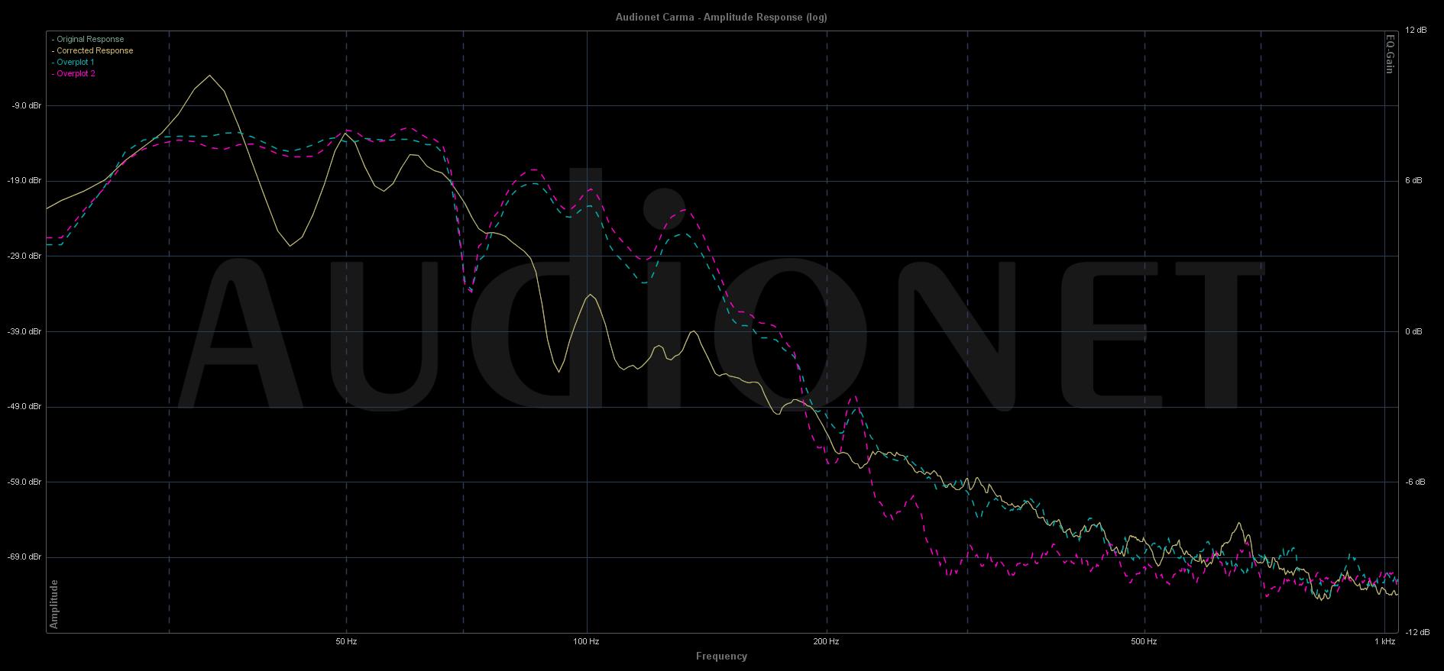The width and height of the screenshot is (1444, 671).
Task: Click the -6 dB EQ gain label
Action: pos(1414,482)
